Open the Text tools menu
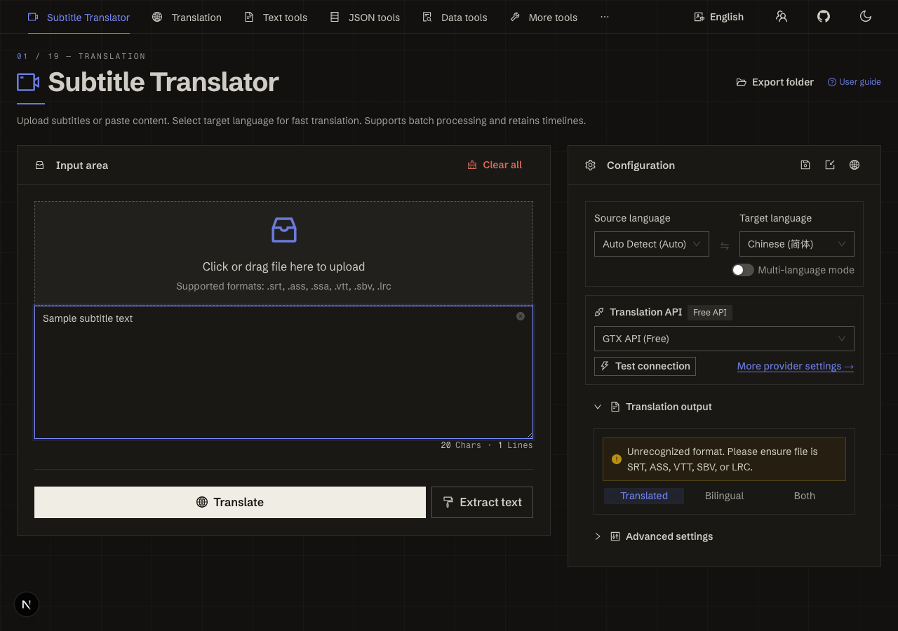 [276, 17]
